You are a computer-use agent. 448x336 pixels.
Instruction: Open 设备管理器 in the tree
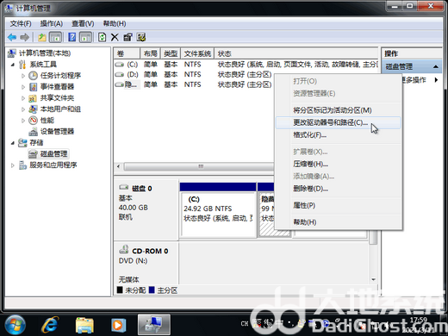(x=57, y=132)
